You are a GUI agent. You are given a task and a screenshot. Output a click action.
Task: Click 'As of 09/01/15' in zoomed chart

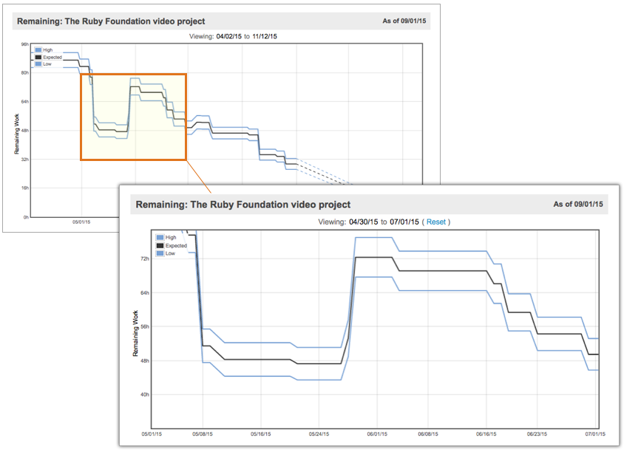pyautogui.click(x=578, y=204)
